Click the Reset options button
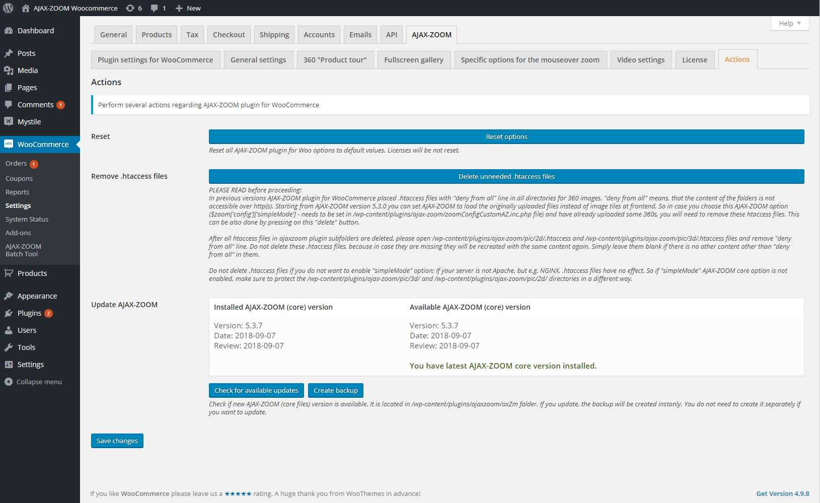Screen dimensions: 820x503 pyautogui.click(x=506, y=137)
